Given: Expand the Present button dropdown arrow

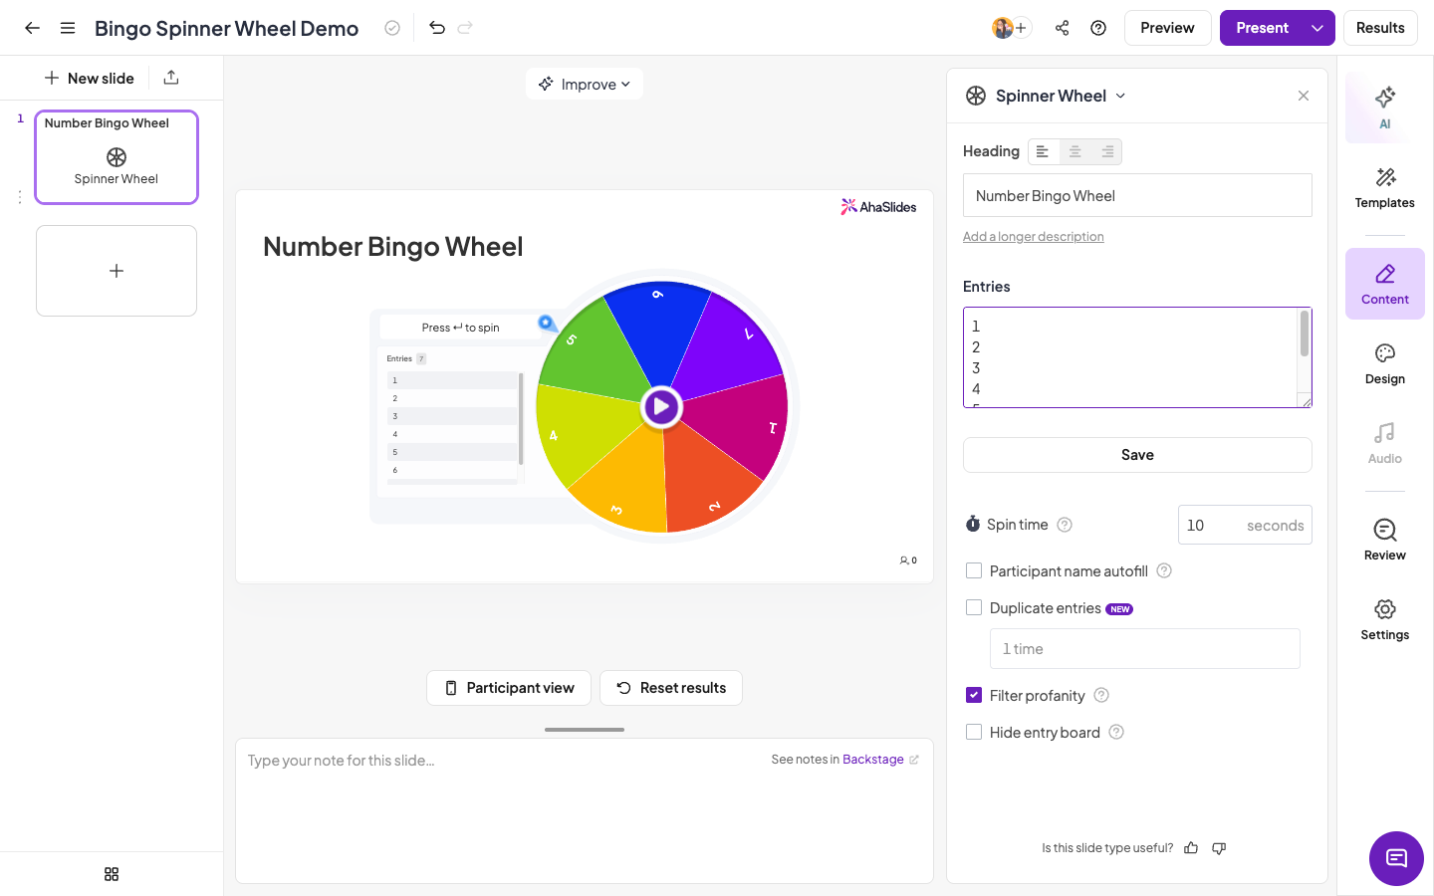Looking at the screenshot, I should (x=1317, y=28).
